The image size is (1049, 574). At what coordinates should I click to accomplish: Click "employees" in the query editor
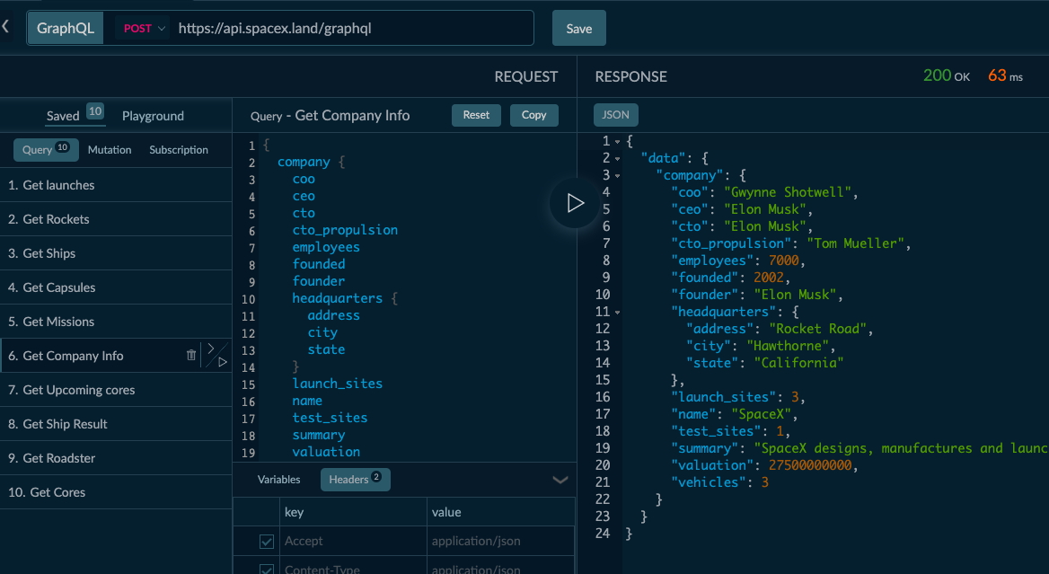point(326,248)
